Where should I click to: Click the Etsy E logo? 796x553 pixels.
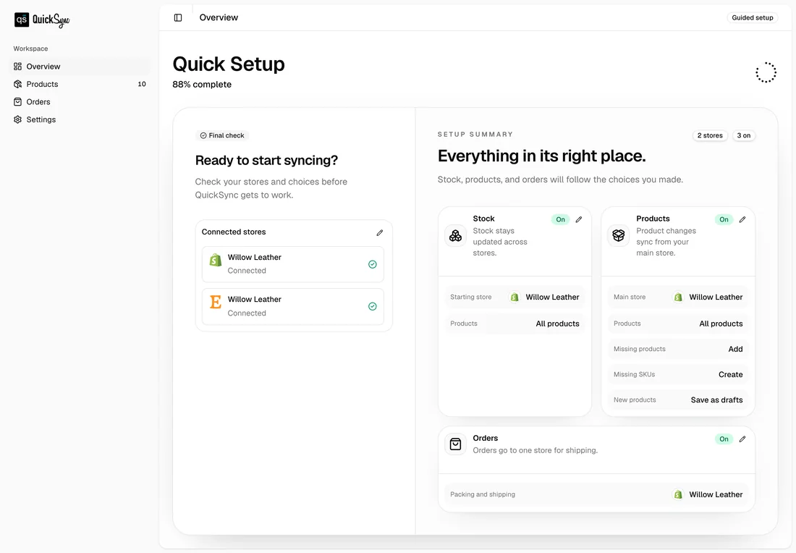(x=215, y=302)
